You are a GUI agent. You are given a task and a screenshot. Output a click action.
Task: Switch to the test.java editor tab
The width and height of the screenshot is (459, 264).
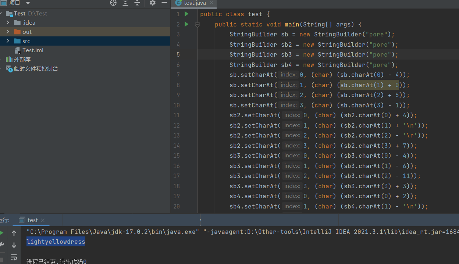click(195, 3)
